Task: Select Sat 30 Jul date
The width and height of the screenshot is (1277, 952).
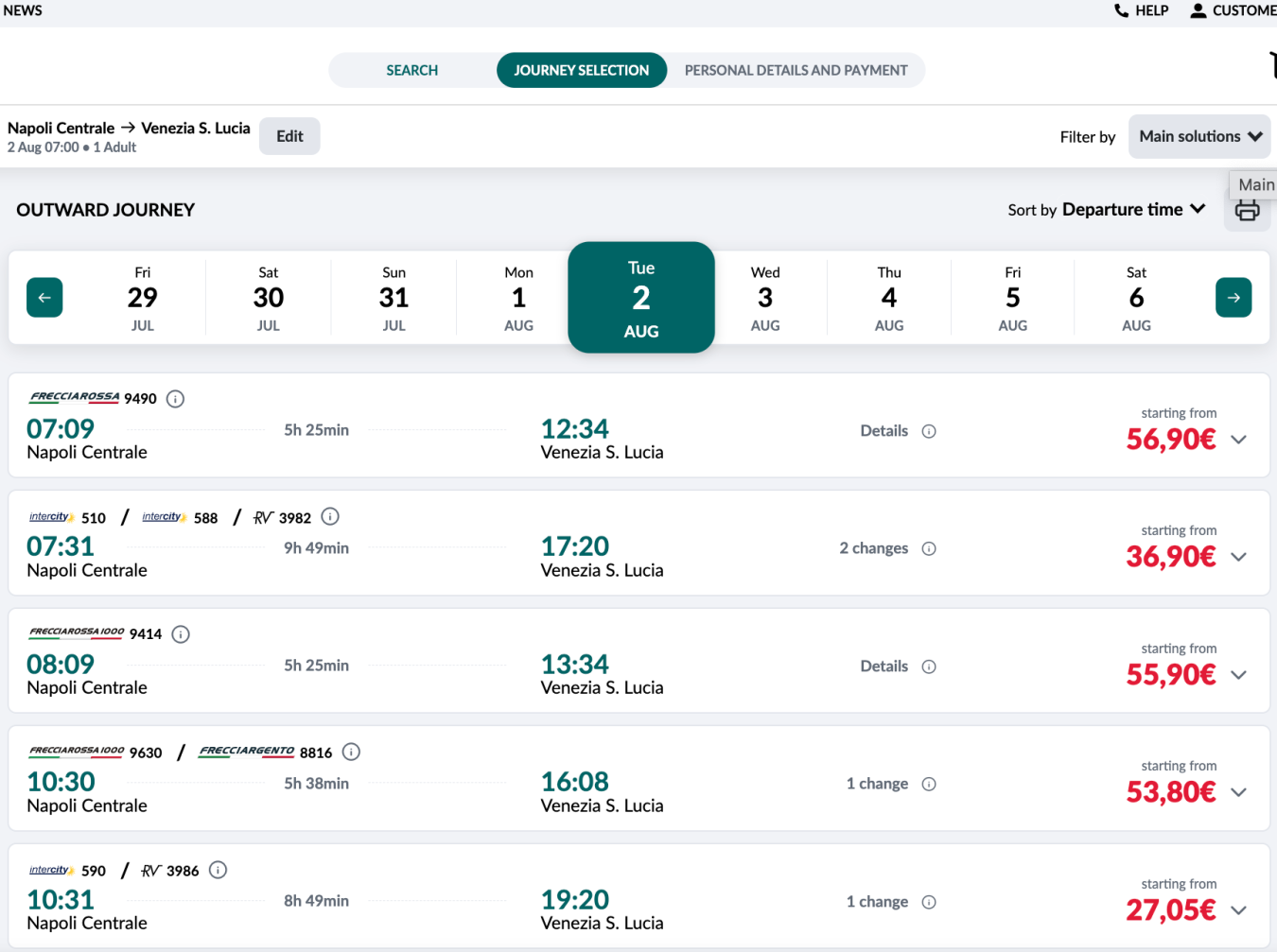Action: [269, 298]
